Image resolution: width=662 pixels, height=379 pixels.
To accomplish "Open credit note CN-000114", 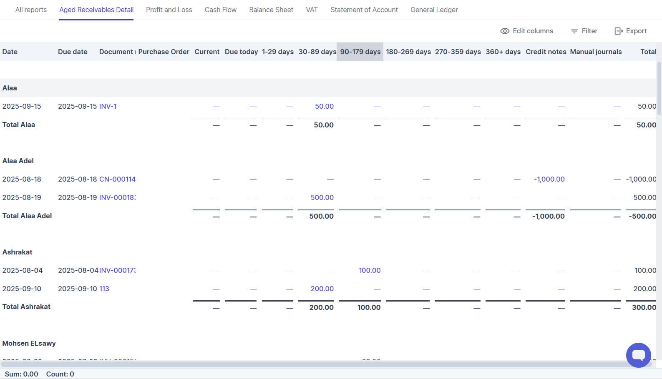I will pos(117,179).
